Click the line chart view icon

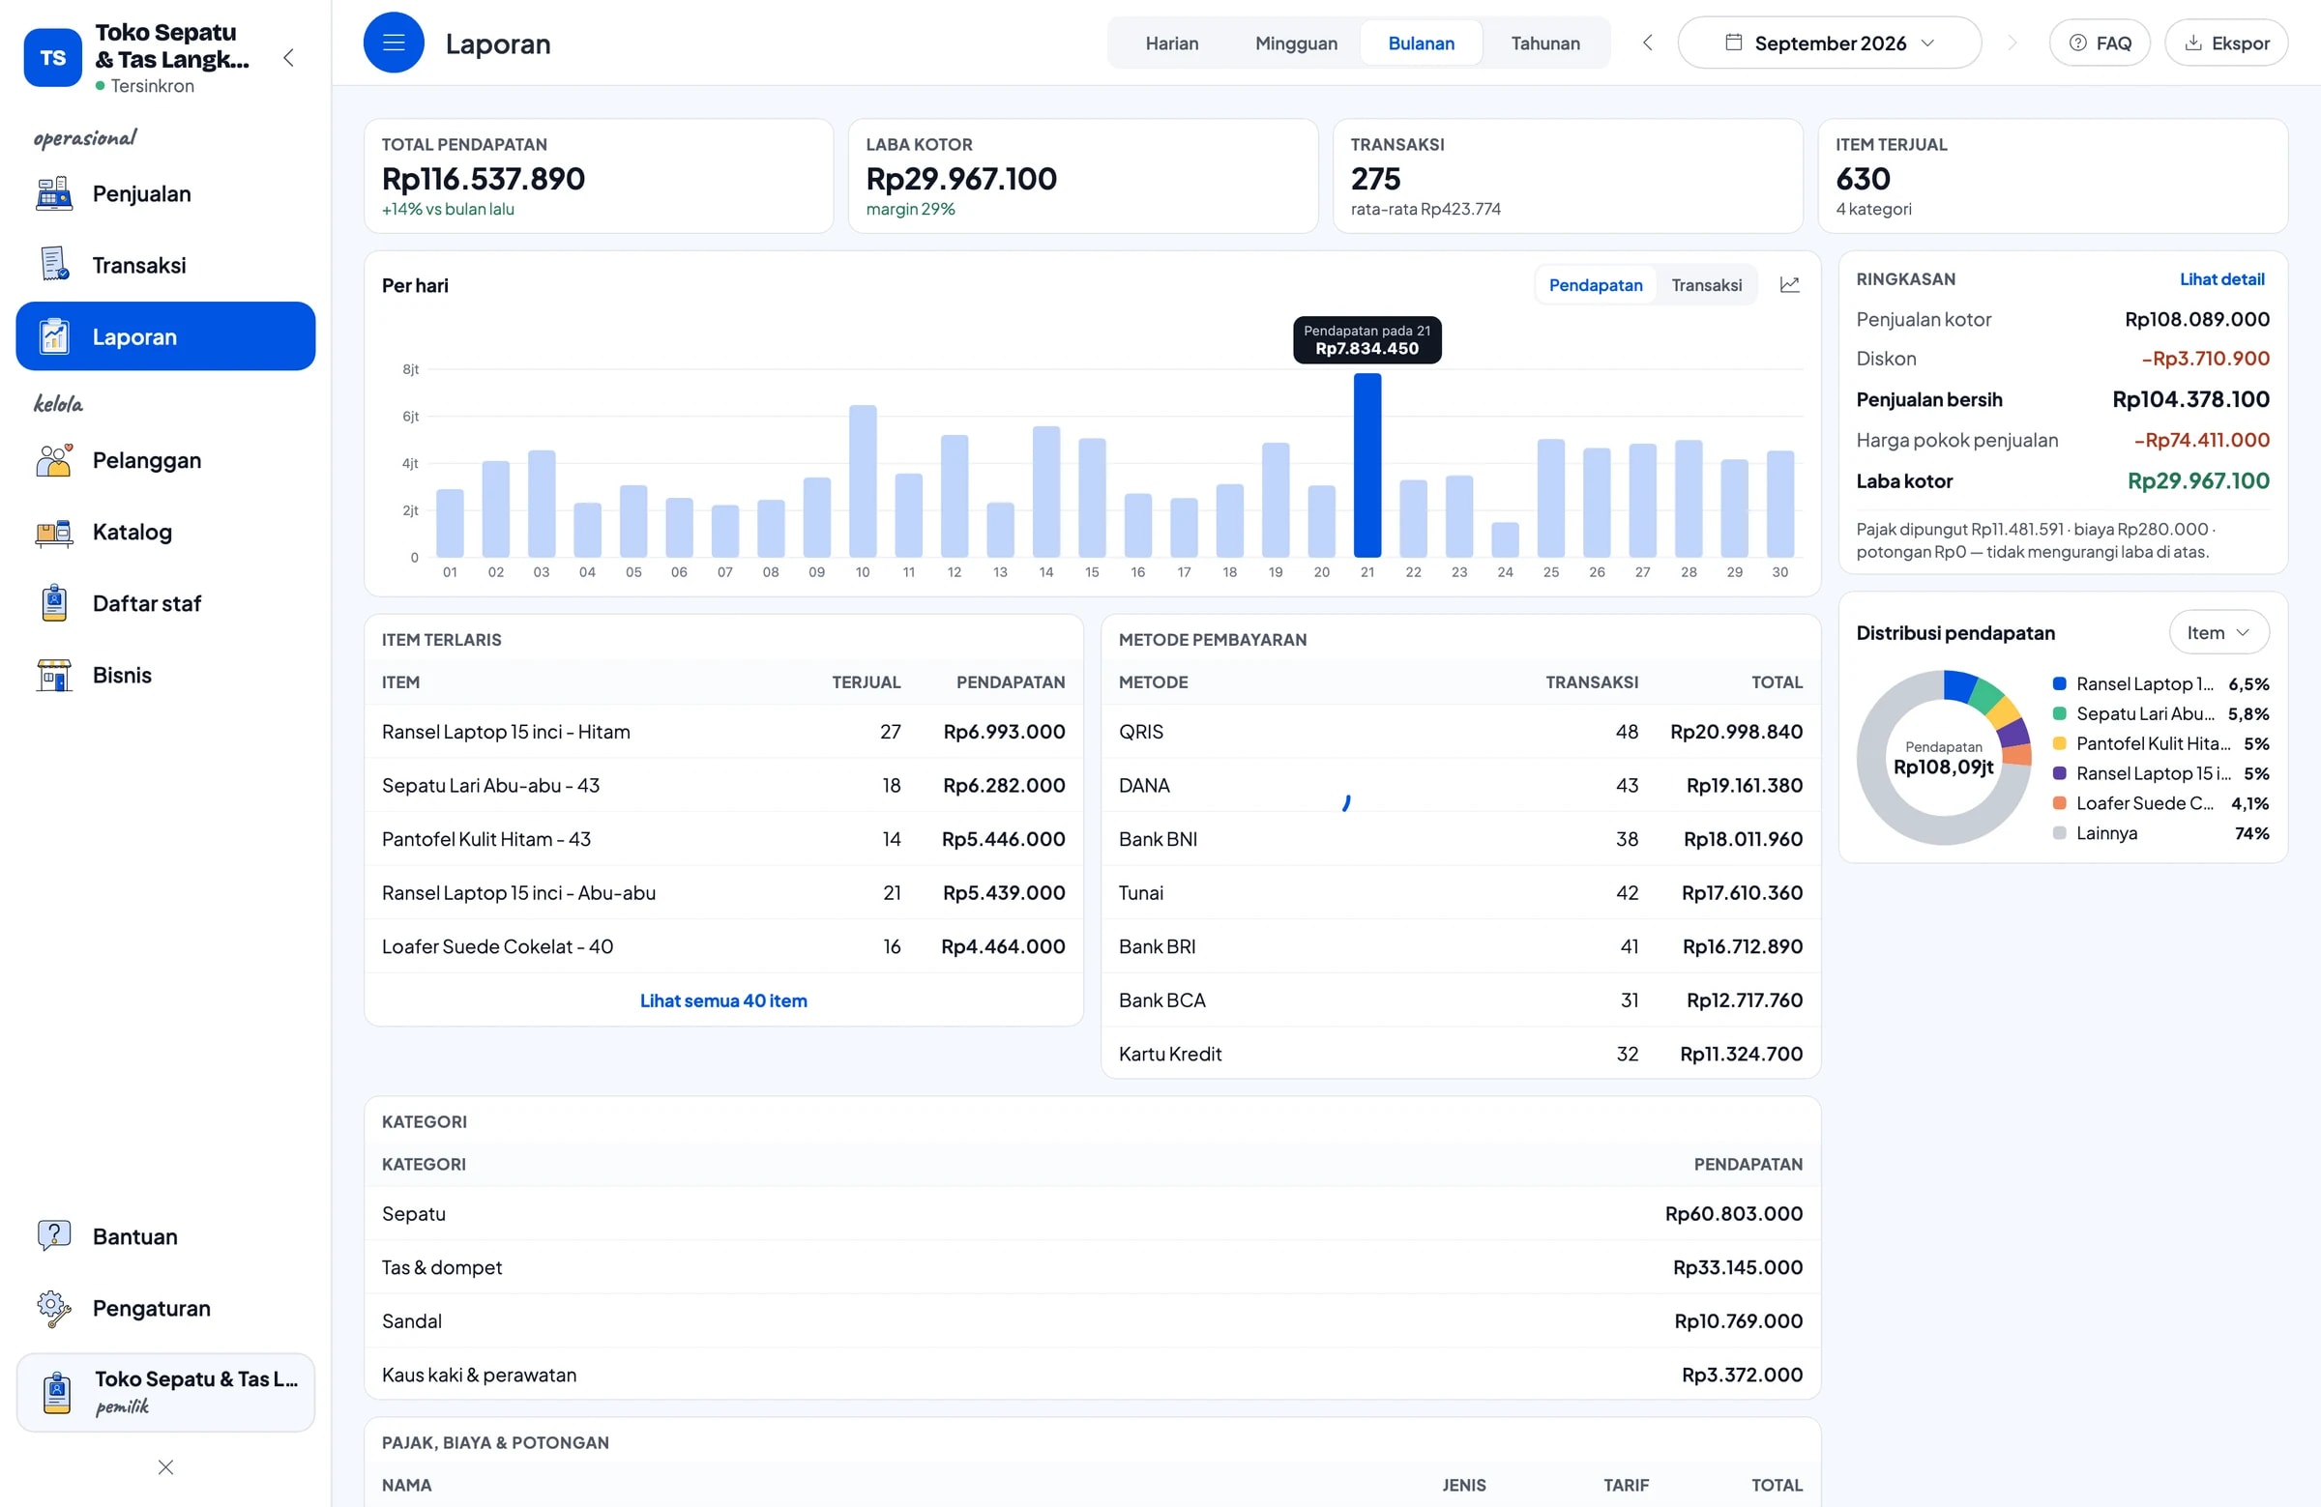tap(1788, 284)
